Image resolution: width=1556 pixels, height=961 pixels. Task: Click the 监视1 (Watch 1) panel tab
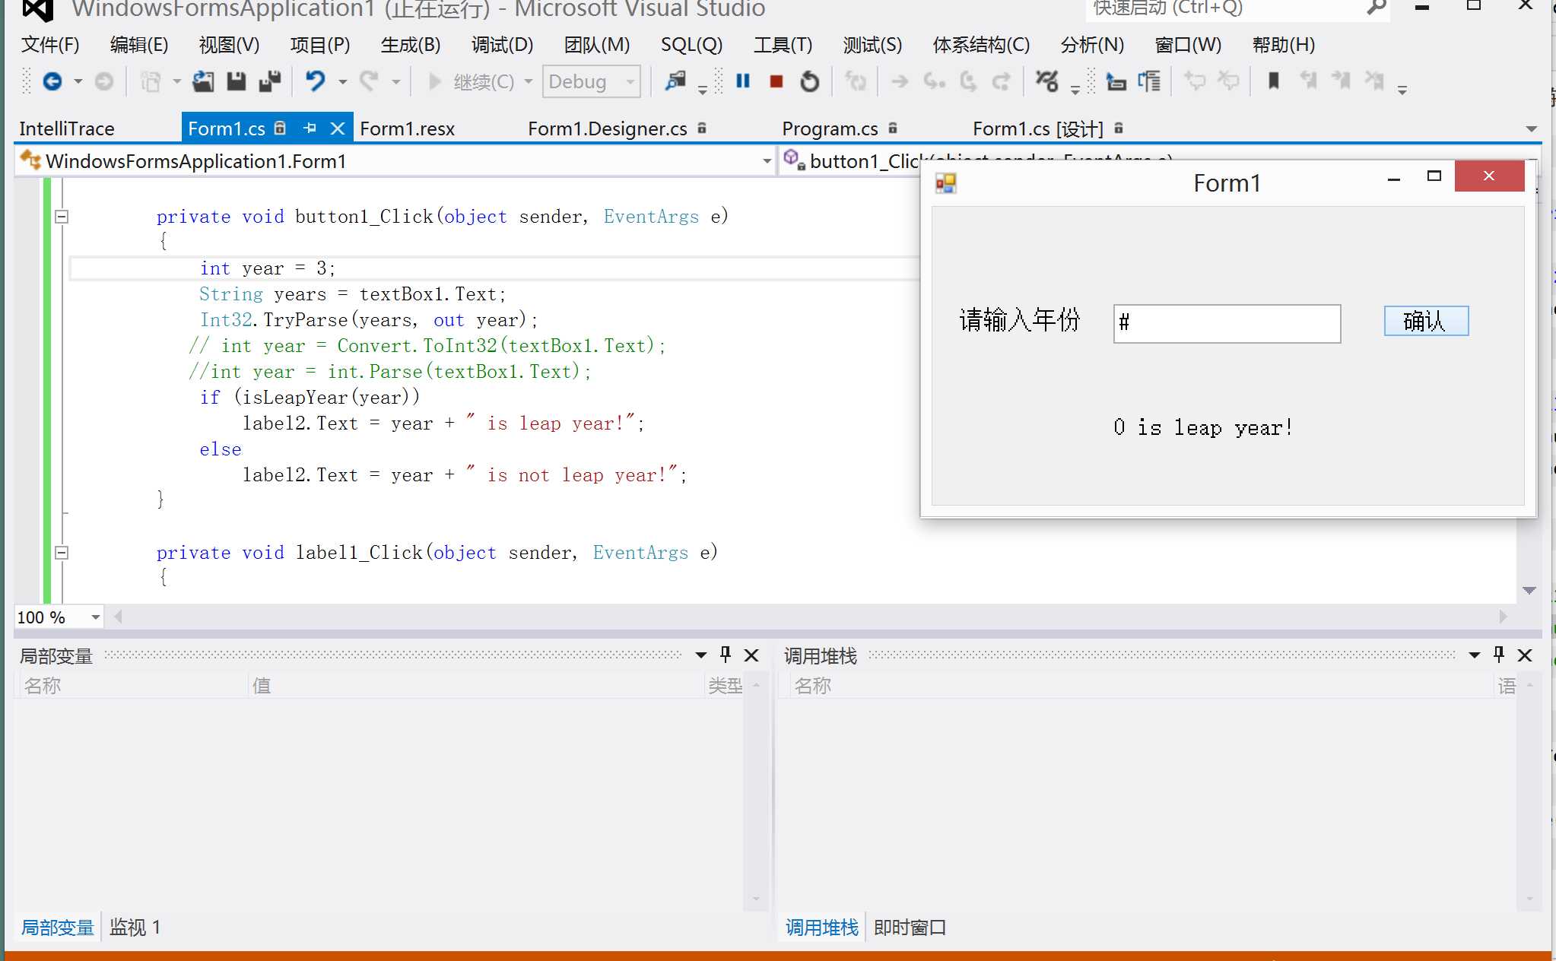coord(137,927)
